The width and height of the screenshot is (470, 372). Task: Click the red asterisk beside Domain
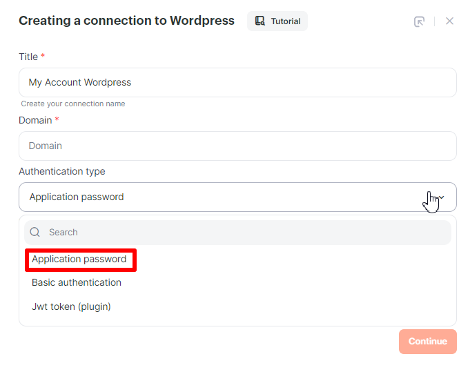coord(57,120)
